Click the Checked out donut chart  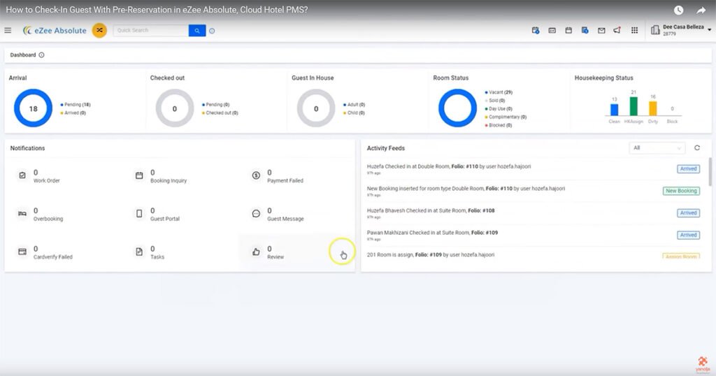click(174, 108)
